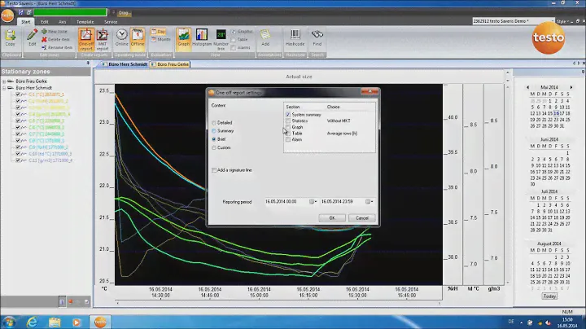Expand the Büro Frau Gerke tree node
This screenshot has width=586, height=329.
(x=6, y=82)
